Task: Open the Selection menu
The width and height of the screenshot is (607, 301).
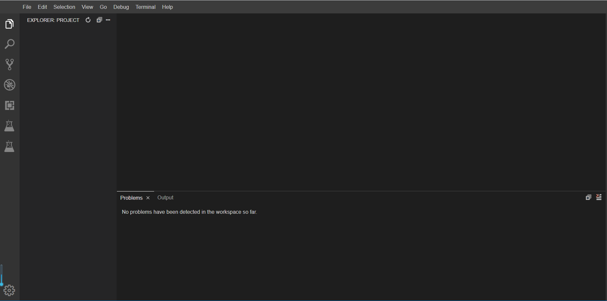Action: point(64,7)
